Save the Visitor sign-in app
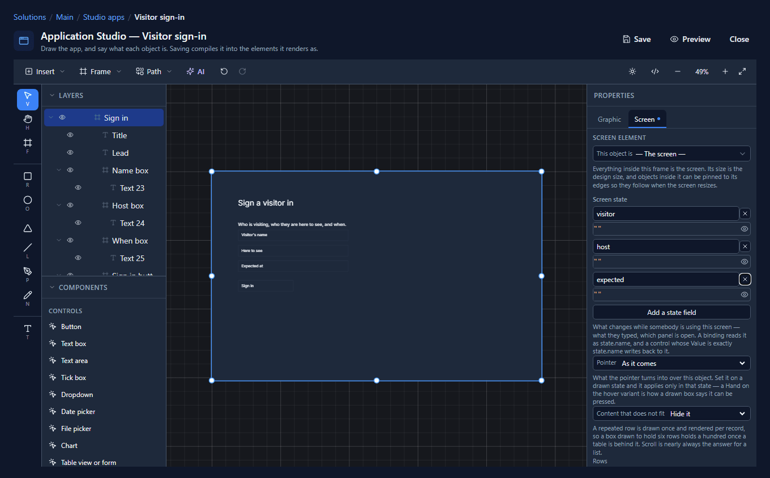This screenshot has height=478, width=770. 636,39
